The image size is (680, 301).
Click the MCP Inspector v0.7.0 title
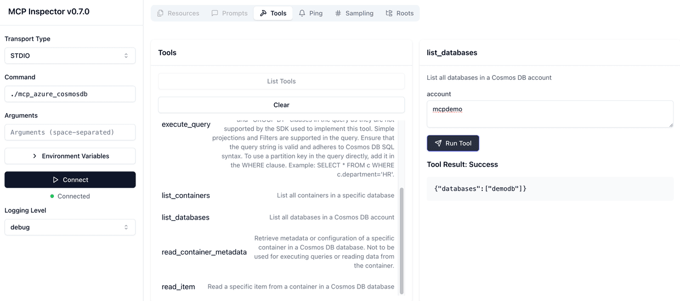pos(49,12)
